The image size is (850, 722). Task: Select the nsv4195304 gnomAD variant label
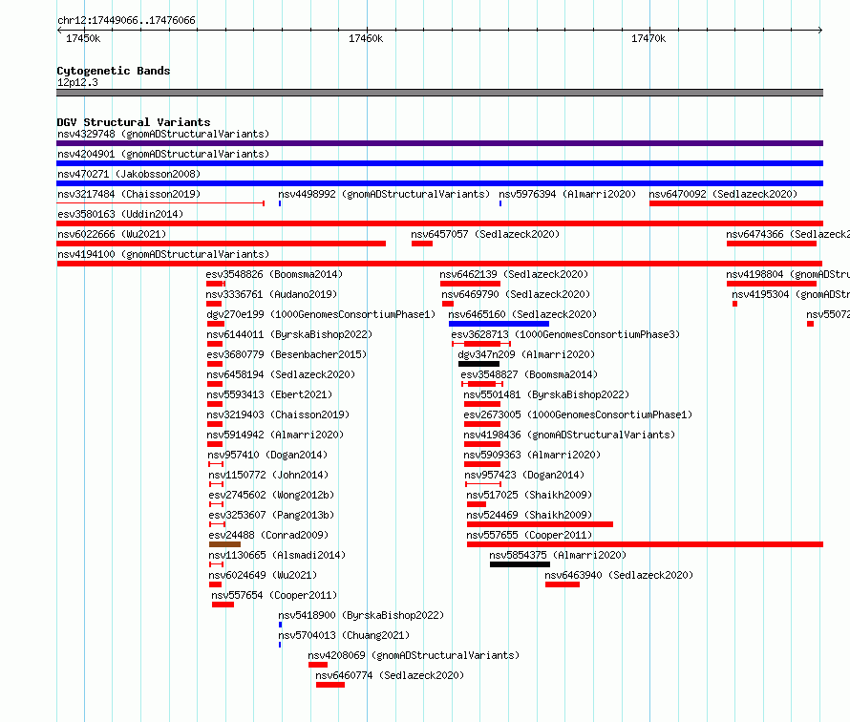tap(791, 294)
